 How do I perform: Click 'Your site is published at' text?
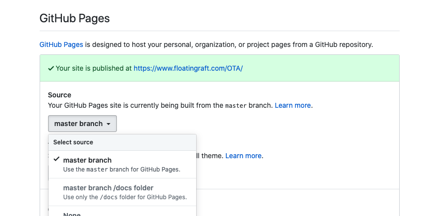point(94,68)
